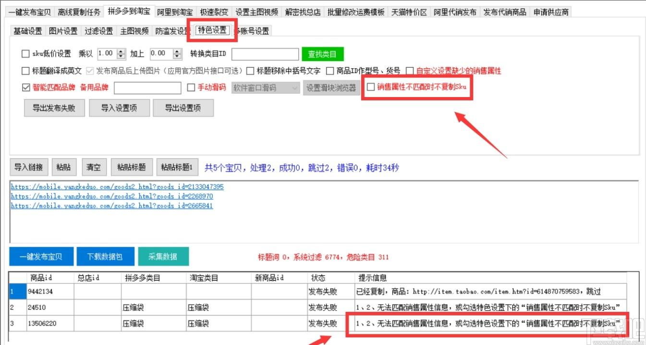Enable 自定义设置缺少的销售属性 checkbox
Screen dimensions: 646x345
point(410,71)
